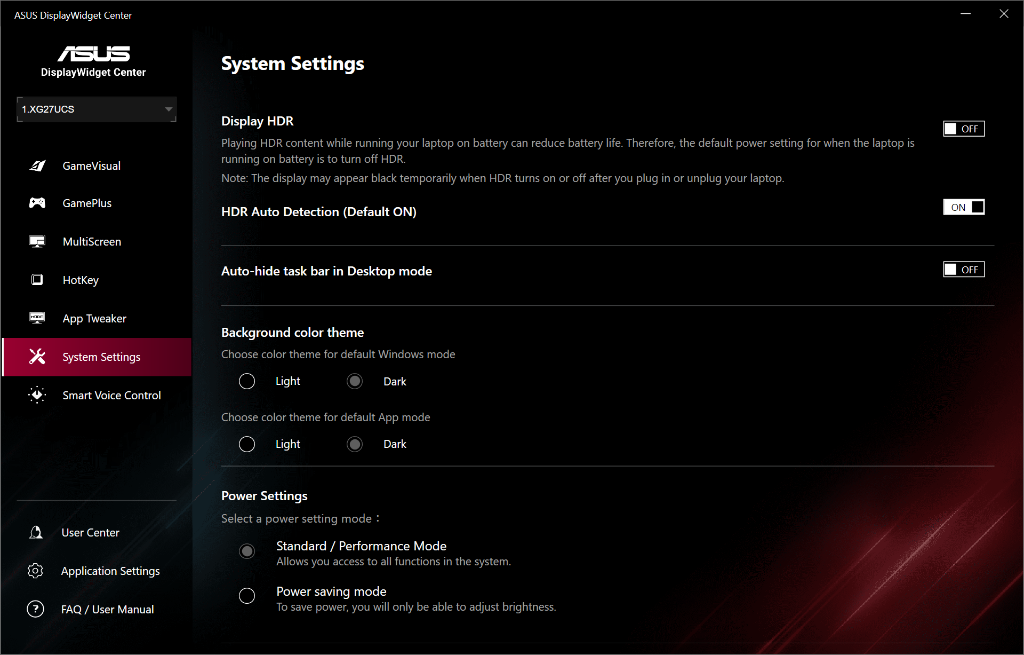Image resolution: width=1024 pixels, height=655 pixels.
Task: Click the GameVisual sidebar icon
Action: 37,166
